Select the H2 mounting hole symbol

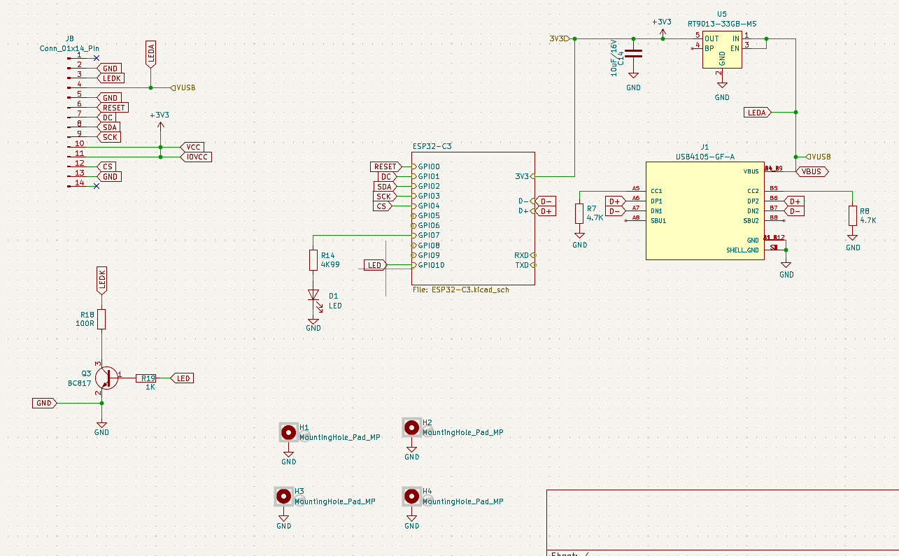point(412,427)
